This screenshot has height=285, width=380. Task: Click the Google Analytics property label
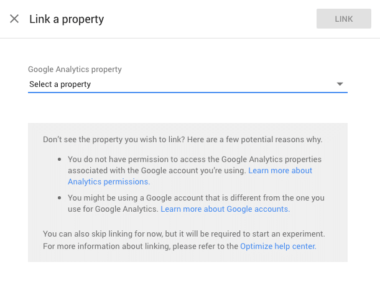click(x=75, y=69)
